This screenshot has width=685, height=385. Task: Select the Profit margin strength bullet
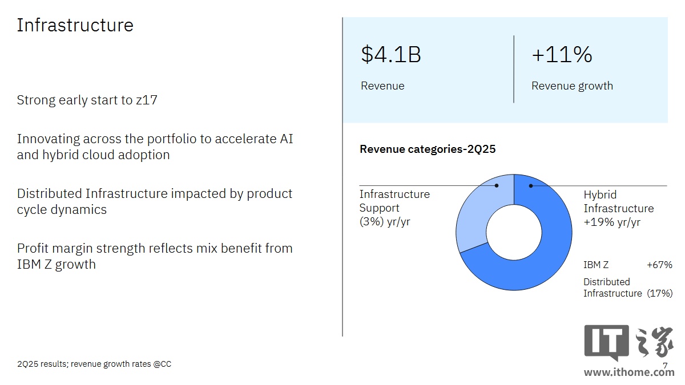(x=154, y=256)
